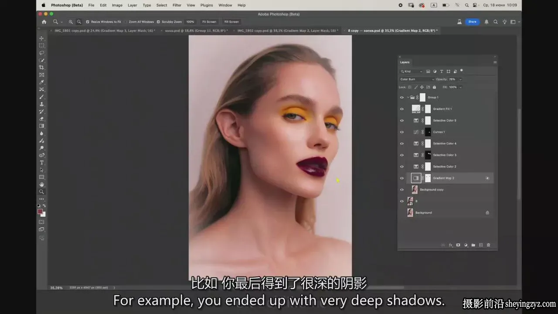Select the Hand tool
The height and width of the screenshot is (314, 558).
[x=42, y=184]
